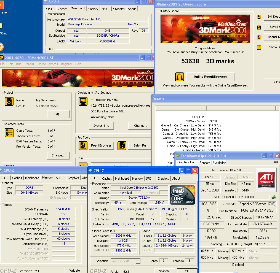Click the ResultBrowser button in Pro Tools

pos(101,146)
